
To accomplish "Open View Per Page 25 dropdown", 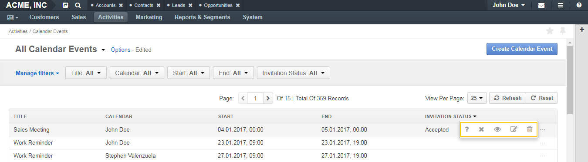I will 477,98.
